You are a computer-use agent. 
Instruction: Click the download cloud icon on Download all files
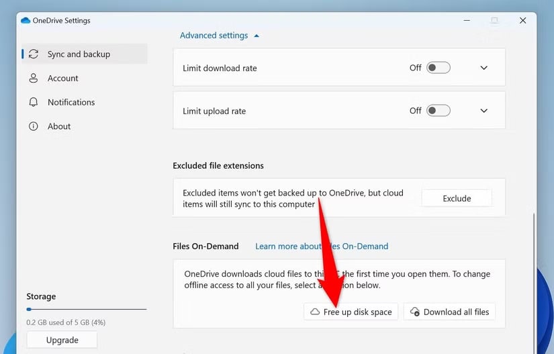tap(415, 312)
